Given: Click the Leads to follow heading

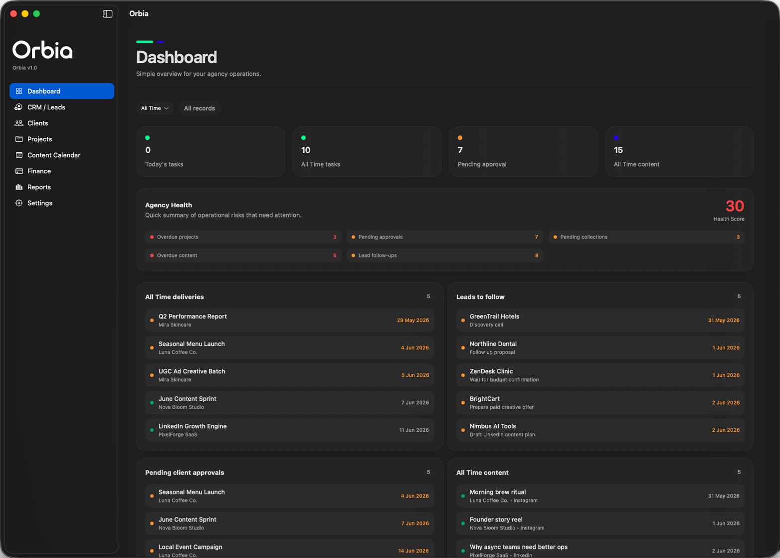Looking at the screenshot, I should [480, 297].
